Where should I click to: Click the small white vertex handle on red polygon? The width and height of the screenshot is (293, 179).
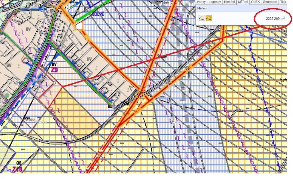[54, 83]
